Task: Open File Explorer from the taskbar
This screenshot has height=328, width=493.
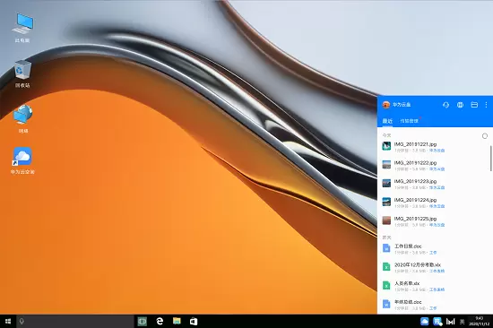Action: [177, 321]
